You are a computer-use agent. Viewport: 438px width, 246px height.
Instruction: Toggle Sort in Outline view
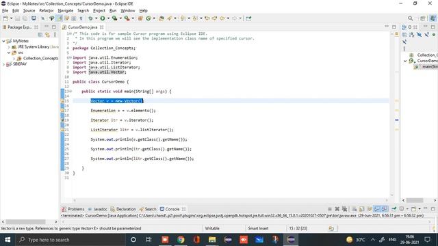(x=412, y=35)
